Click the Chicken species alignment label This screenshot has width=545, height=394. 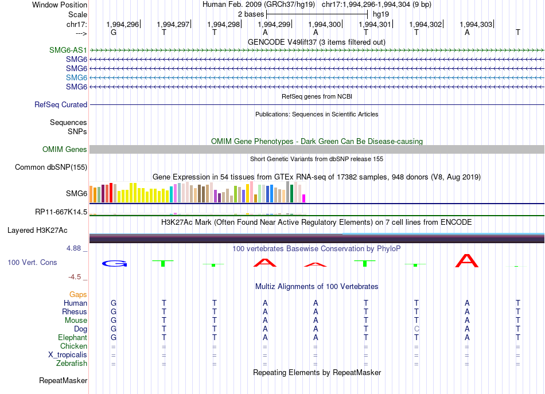73,346
